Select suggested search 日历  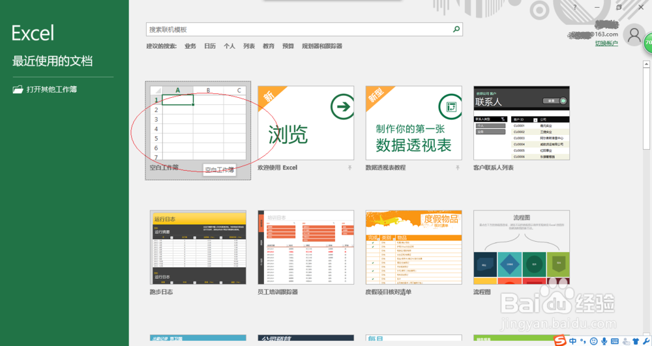(x=209, y=46)
